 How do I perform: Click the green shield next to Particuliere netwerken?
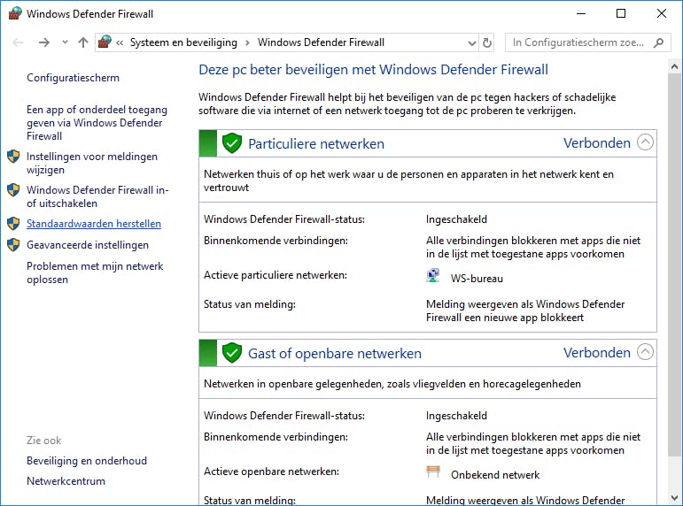pyautogui.click(x=232, y=143)
